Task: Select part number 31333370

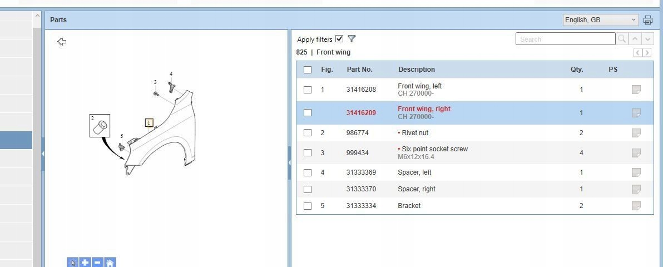Action: tap(361, 189)
